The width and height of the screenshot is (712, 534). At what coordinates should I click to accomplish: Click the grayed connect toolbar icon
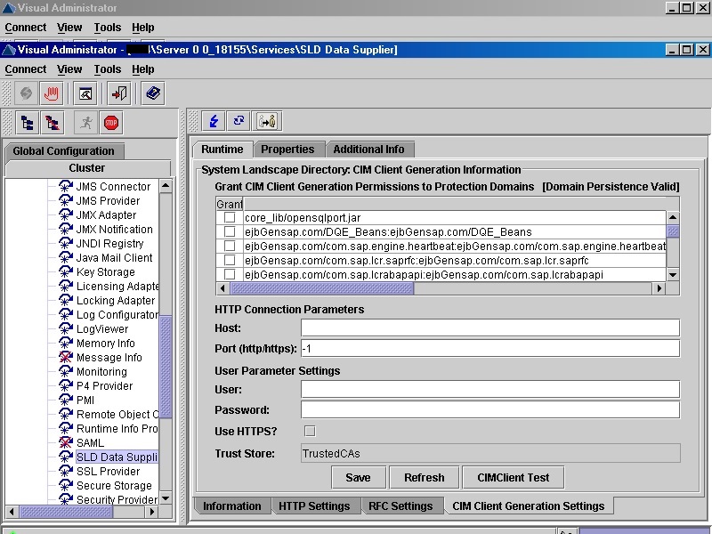(x=26, y=93)
